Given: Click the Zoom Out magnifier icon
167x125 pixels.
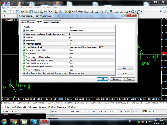Looking at the screenshot, I should point(106,11).
